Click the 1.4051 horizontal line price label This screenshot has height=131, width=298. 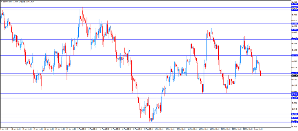294,93
